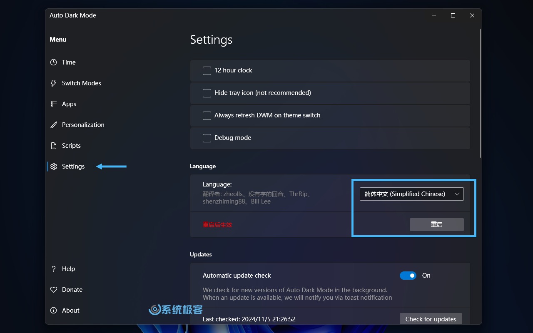Click the Time clock icon

pos(54,62)
